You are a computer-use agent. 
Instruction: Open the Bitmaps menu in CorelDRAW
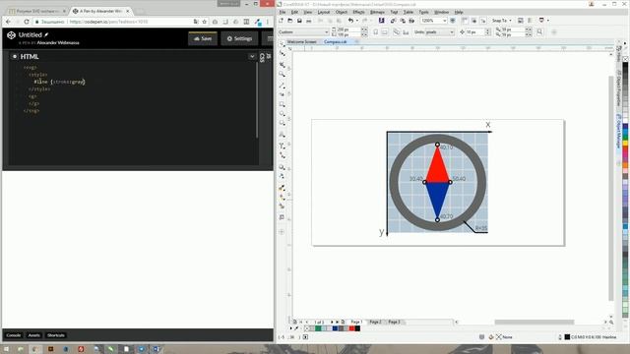(x=377, y=12)
